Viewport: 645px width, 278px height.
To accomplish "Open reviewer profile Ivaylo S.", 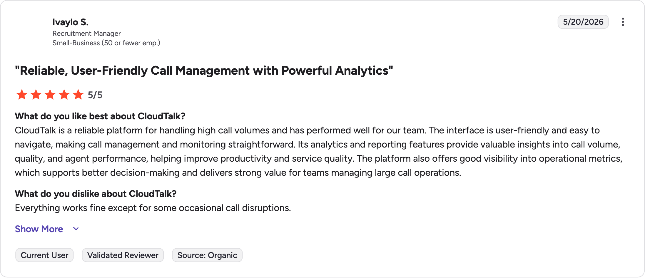I will 71,22.
